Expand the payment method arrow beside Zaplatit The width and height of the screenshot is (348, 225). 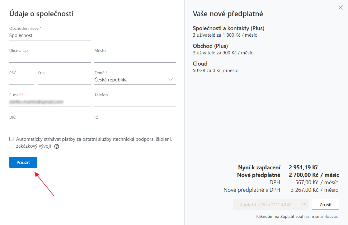(x=303, y=204)
